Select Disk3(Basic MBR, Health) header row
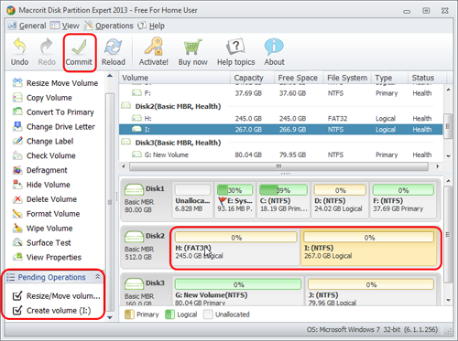This screenshot has width=458, height=341. tap(281, 143)
